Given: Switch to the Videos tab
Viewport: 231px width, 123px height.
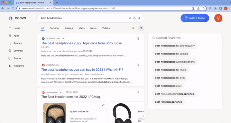Looking at the screenshot, I should (106, 28).
